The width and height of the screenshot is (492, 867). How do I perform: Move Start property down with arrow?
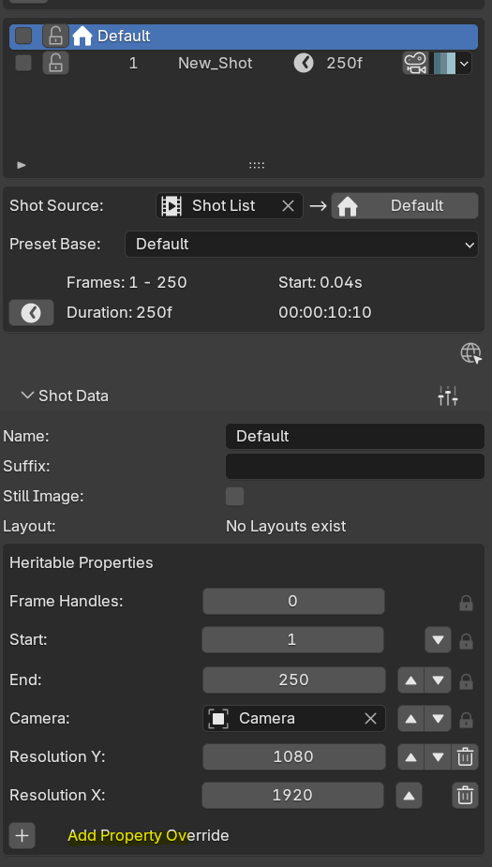(439, 640)
